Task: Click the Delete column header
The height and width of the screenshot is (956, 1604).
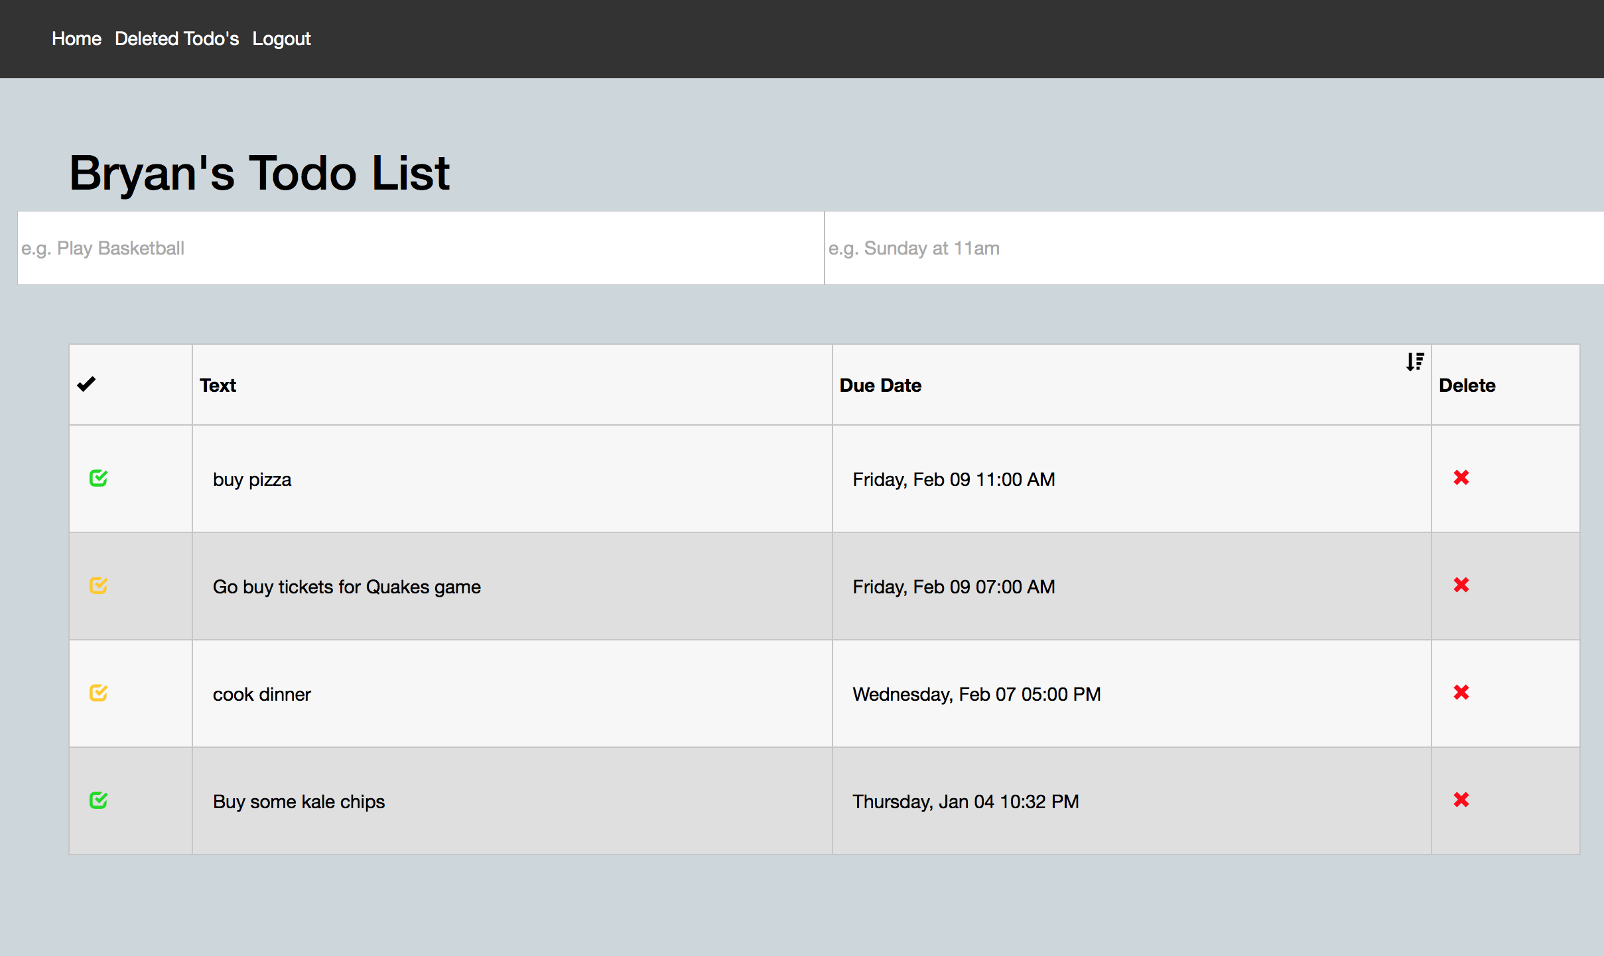Action: (1467, 386)
